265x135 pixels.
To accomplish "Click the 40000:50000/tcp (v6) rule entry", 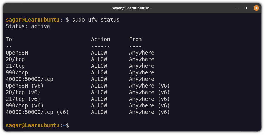I will pyautogui.click(x=37, y=112).
